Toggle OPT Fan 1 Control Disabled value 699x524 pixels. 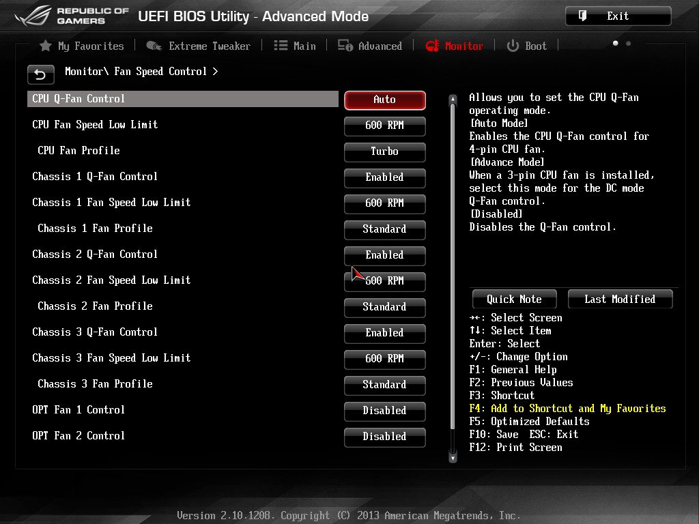click(385, 411)
